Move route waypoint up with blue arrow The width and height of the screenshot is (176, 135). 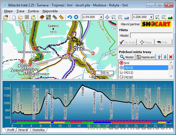159,57
